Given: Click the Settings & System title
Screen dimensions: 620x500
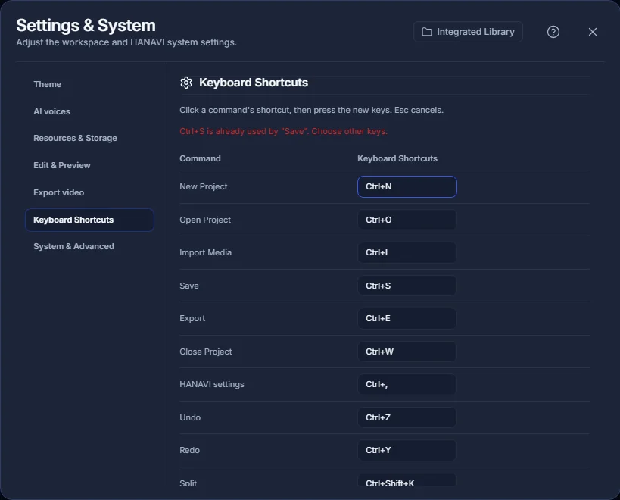Looking at the screenshot, I should pos(86,25).
